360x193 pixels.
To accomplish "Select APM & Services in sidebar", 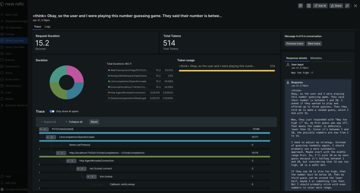I will pyautogui.click(x=14, y=41).
